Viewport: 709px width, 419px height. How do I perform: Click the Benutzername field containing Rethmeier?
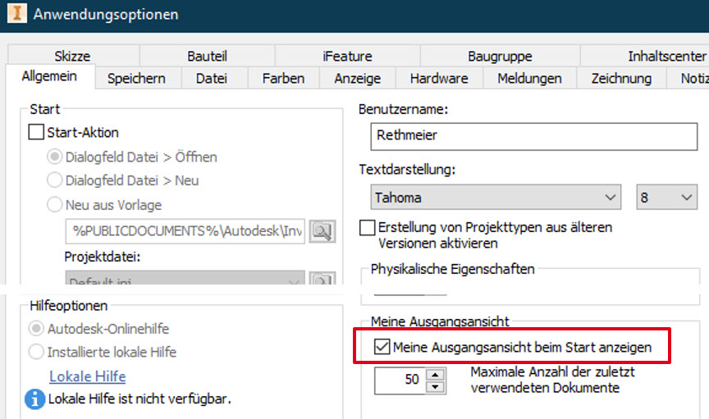534,136
